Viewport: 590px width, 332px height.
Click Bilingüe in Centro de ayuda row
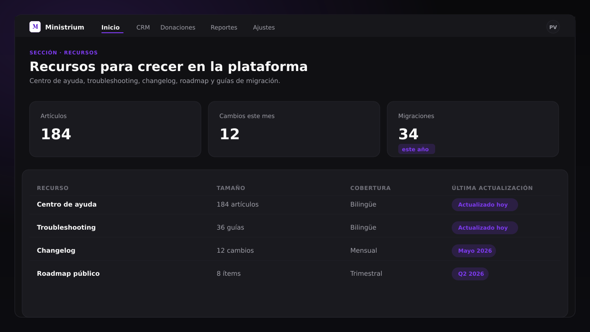pyautogui.click(x=363, y=204)
